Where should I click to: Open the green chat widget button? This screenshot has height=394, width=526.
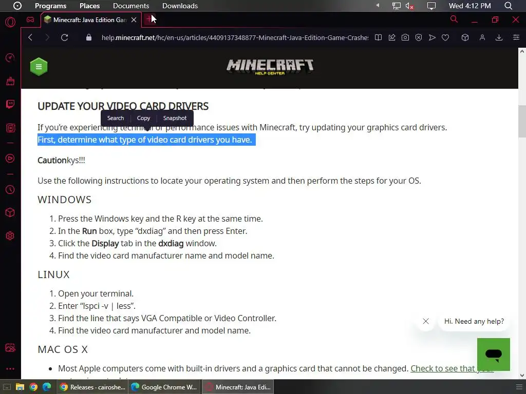tap(494, 354)
